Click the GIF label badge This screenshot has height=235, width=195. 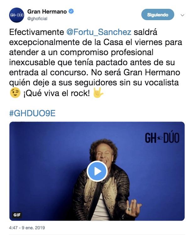[x=17, y=215]
